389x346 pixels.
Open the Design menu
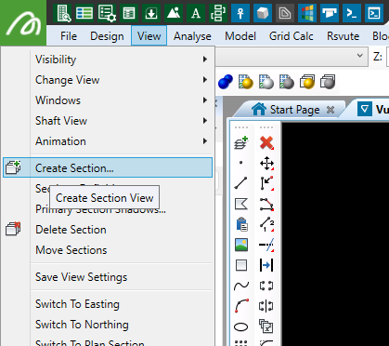[107, 36]
